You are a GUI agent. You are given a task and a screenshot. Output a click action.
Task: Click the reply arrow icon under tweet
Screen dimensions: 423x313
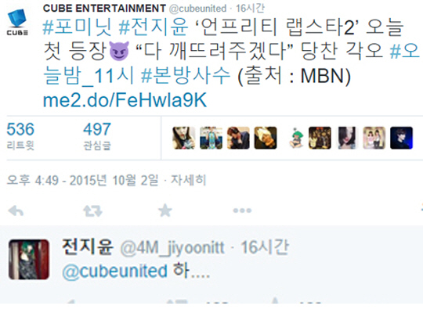[x=16, y=210]
